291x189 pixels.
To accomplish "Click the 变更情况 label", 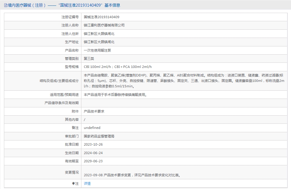I will point(72,172).
